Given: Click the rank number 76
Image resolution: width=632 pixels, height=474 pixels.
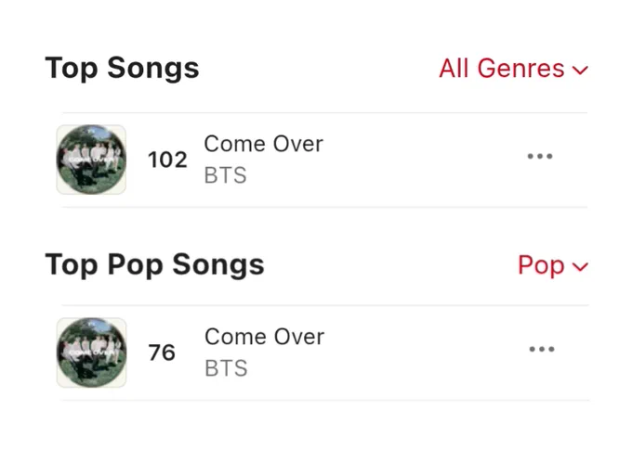Looking at the screenshot, I should pyautogui.click(x=162, y=352).
